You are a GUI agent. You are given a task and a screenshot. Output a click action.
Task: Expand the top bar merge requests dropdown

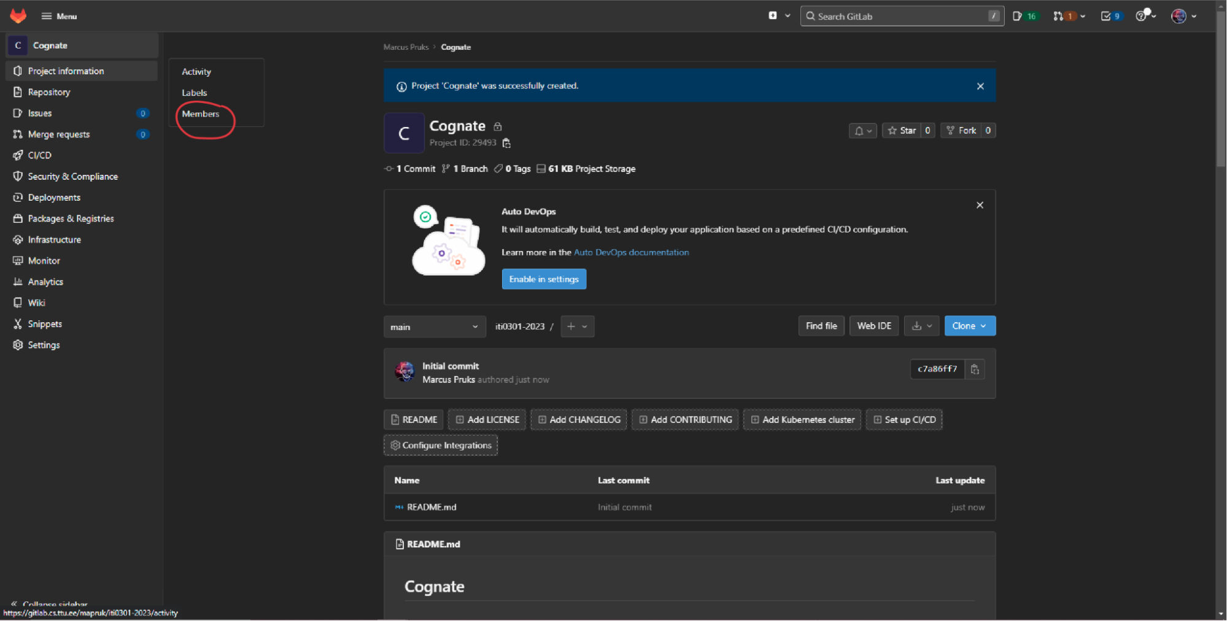point(1083,16)
